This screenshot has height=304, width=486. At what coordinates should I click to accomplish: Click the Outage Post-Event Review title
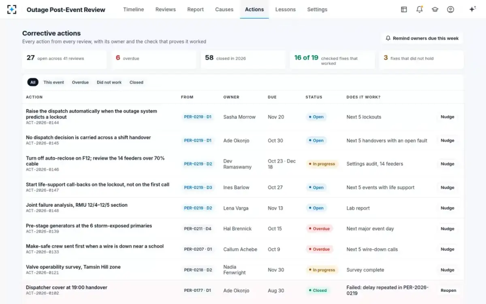[x=66, y=10]
